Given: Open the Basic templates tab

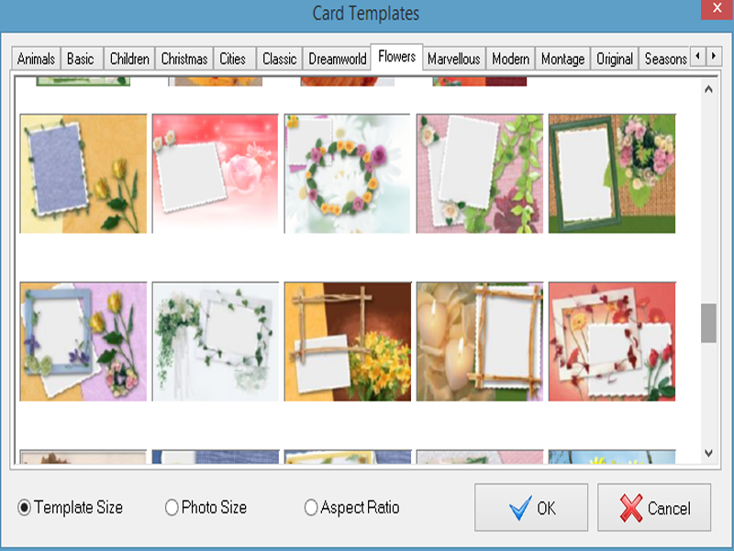Looking at the screenshot, I should 81,59.
